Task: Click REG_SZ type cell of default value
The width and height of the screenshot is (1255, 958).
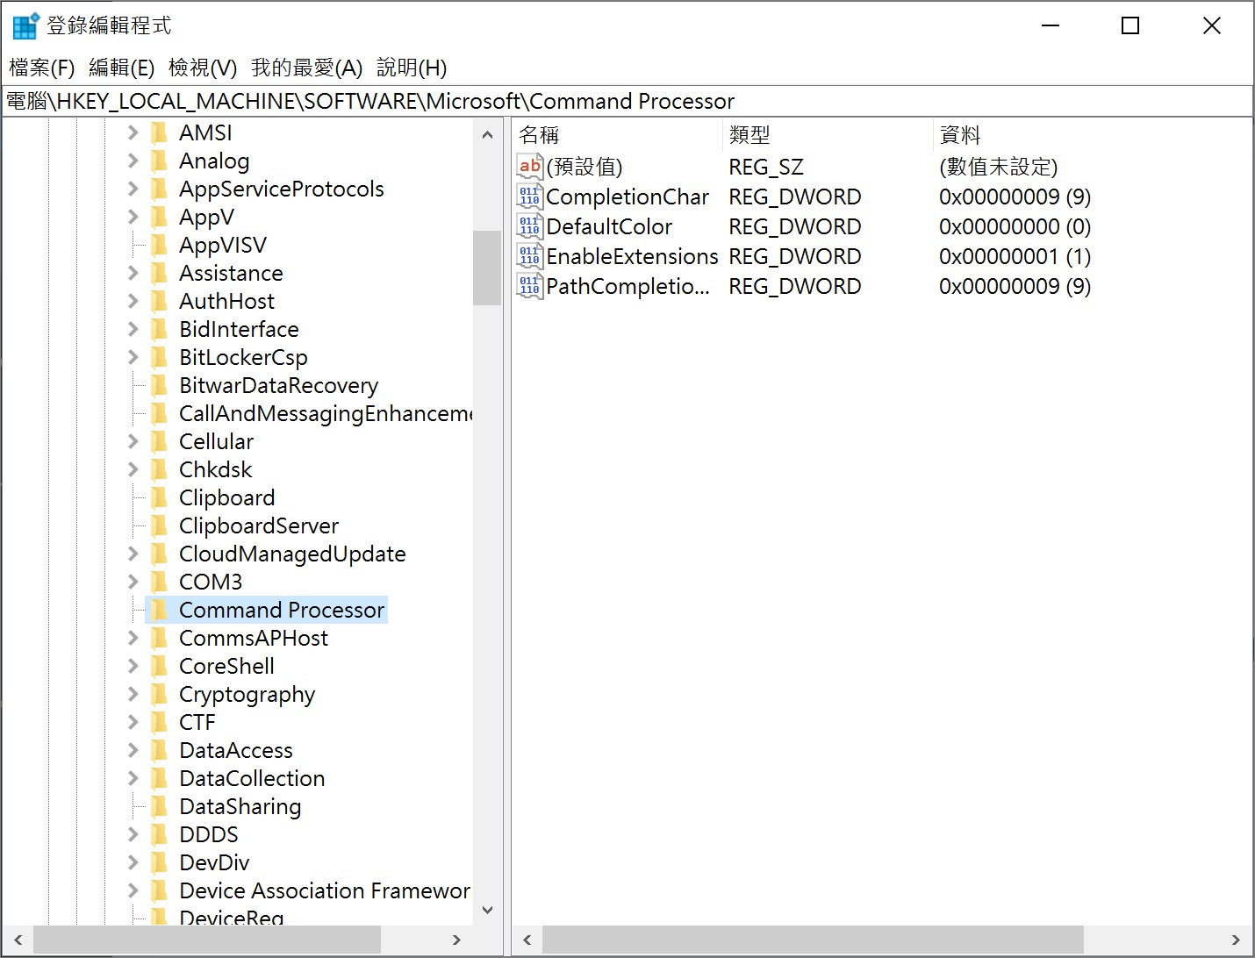Action: click(766, 167)
